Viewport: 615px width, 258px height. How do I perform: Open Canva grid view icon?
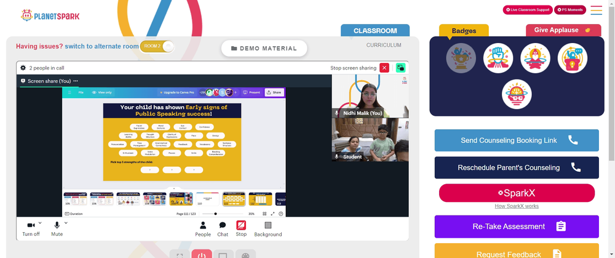click(264, 214)
